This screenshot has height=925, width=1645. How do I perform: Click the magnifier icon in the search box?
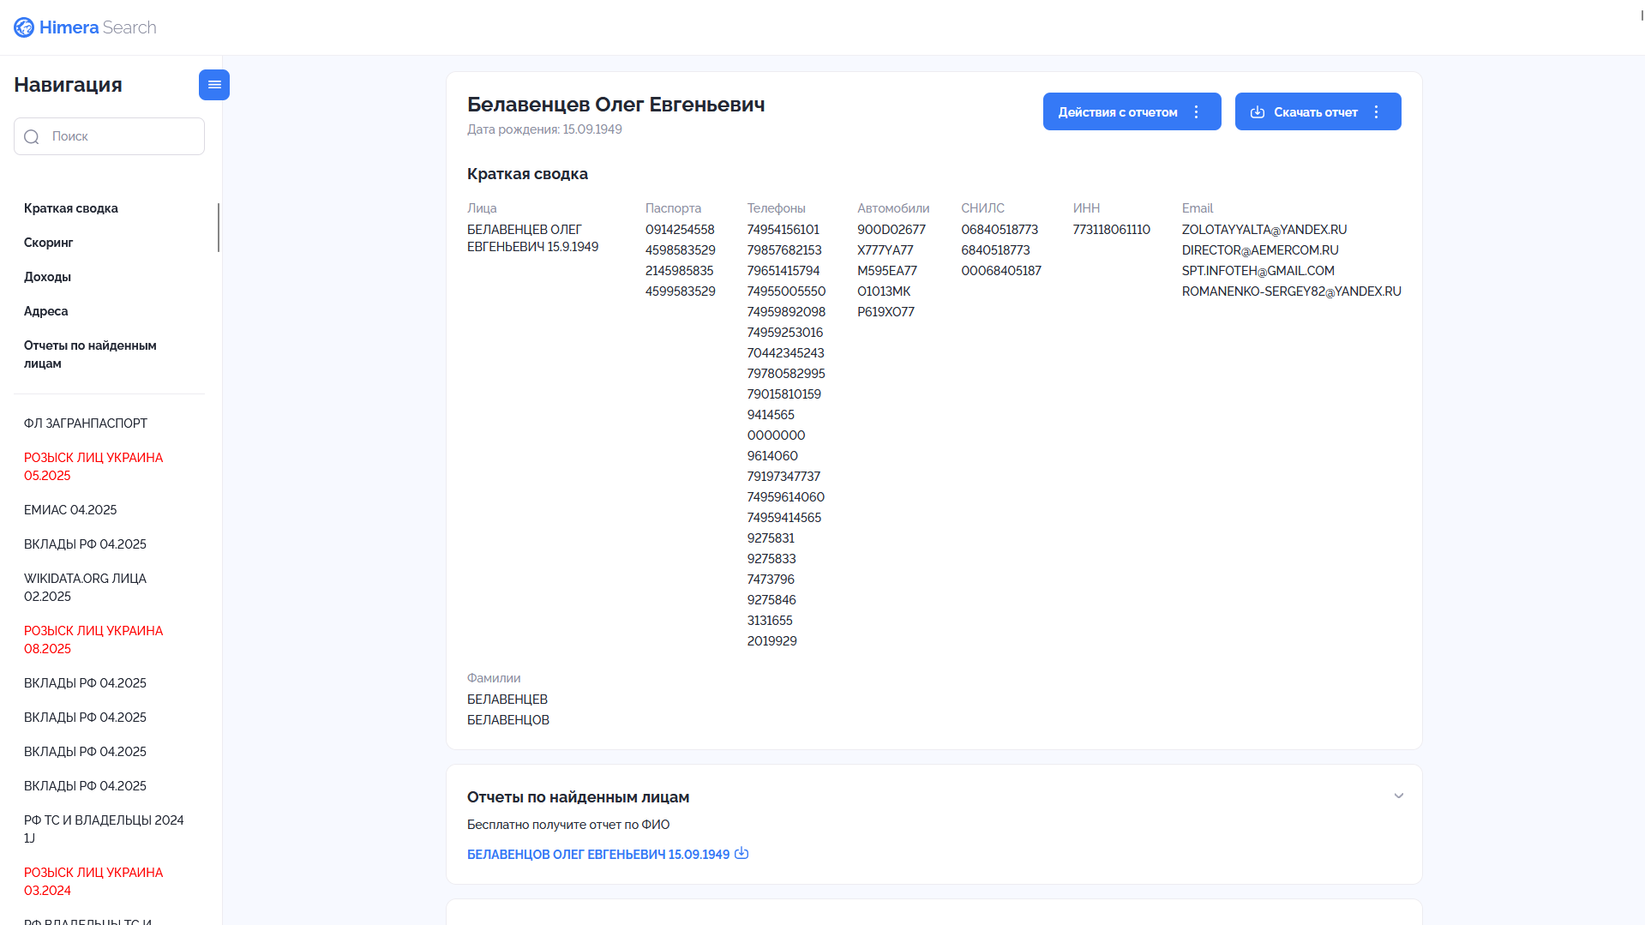pos(32,137)
